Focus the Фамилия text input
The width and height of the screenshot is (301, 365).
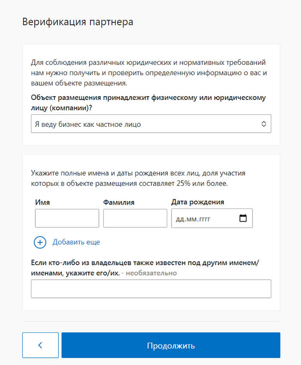tap(135, 218)
